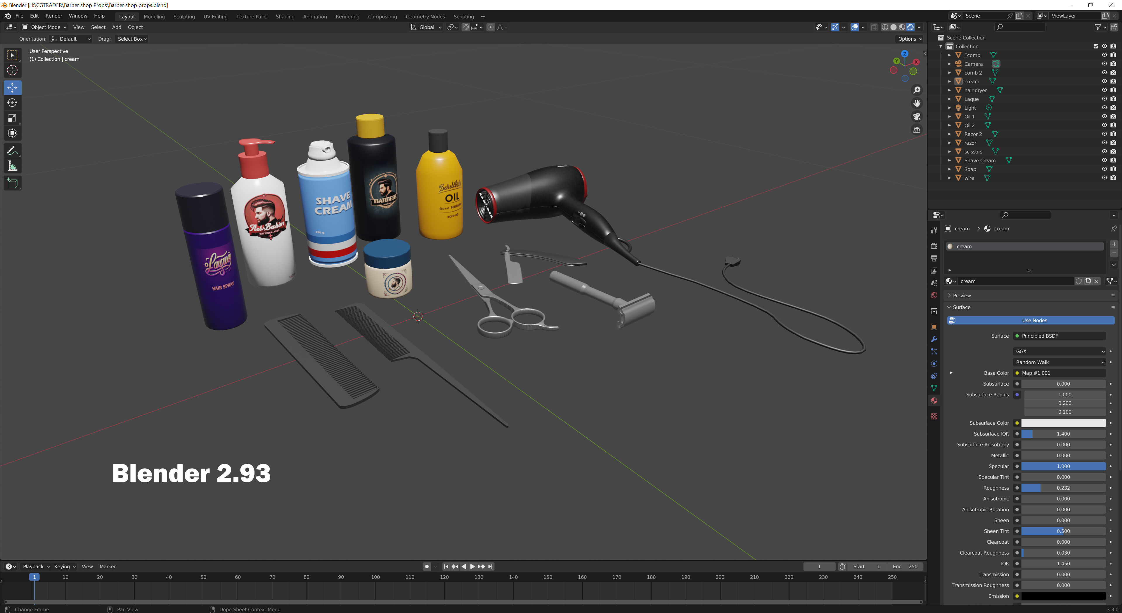This screenshot has height=613, width=1122.
Task: Open the Select Box drag dropdown
Action: coord(132,39)
